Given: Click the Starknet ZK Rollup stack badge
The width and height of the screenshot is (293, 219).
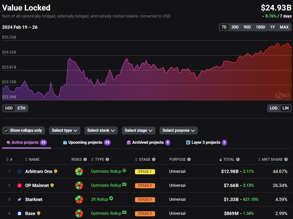Looking at the screenshot, I should pos(111,199).
